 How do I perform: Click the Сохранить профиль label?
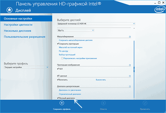pyautogui.click(x=62, y=109)
